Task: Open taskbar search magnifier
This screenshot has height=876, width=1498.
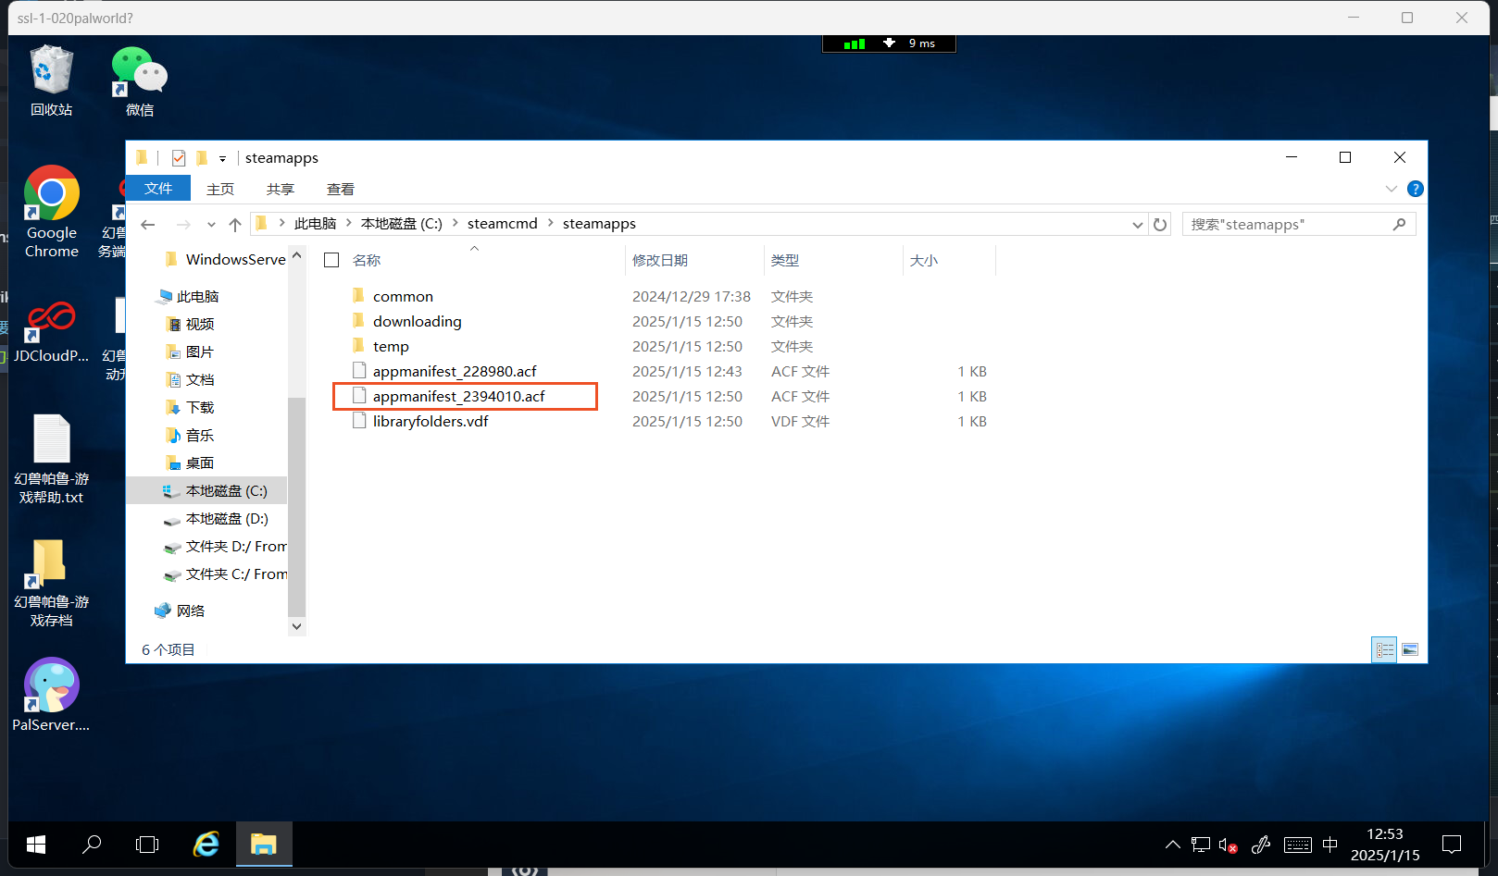Action: click(92, 844)
